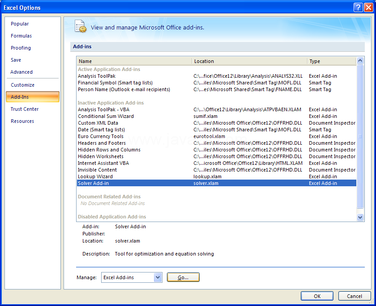The width and height of the screenshot is (376, 306).
Task: Choose the Analysis ToolPak - VBA row
Action: pyautogui.click(x=217, y=109)
